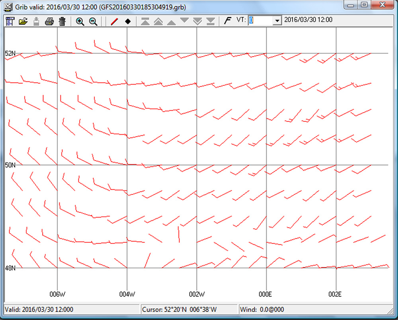398x320 pixels.
Task: Jump to last forecast time step
Action: [x=211, y=21]
